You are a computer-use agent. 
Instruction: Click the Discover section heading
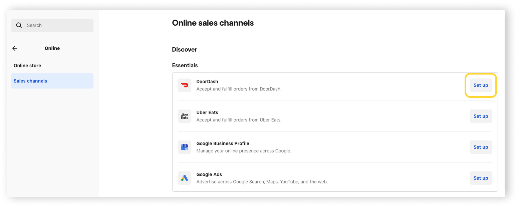(185, 50)
